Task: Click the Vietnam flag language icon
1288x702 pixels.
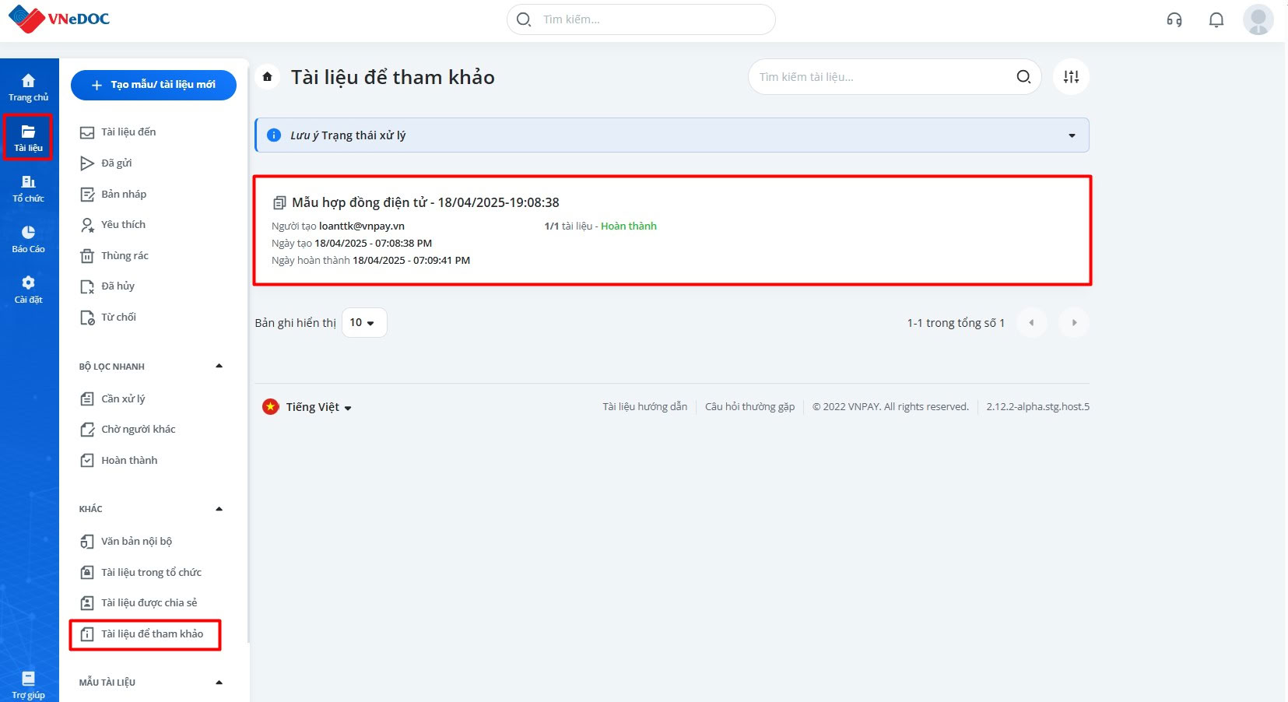Action: pyautogui.click(x=270, y=407)
